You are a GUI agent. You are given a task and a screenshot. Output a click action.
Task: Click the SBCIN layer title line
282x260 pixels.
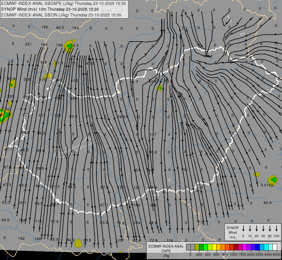click(61, 15)
